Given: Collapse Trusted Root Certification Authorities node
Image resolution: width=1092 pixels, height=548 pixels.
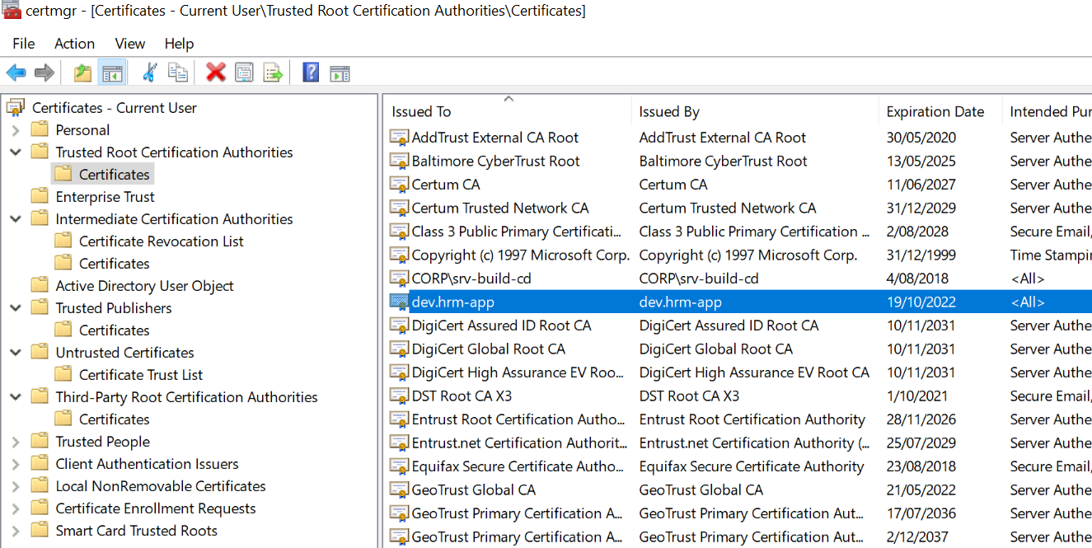Looking at the screenshot, I should [x=16, y=152].
